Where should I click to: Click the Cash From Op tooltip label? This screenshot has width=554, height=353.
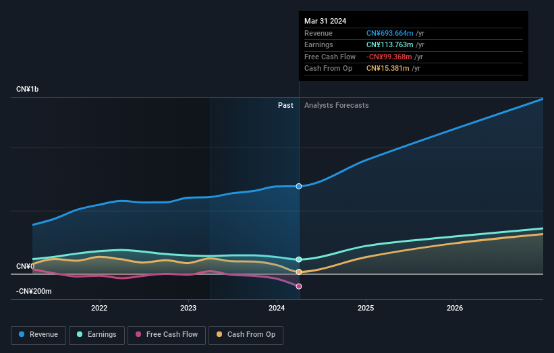click(328, 69)
